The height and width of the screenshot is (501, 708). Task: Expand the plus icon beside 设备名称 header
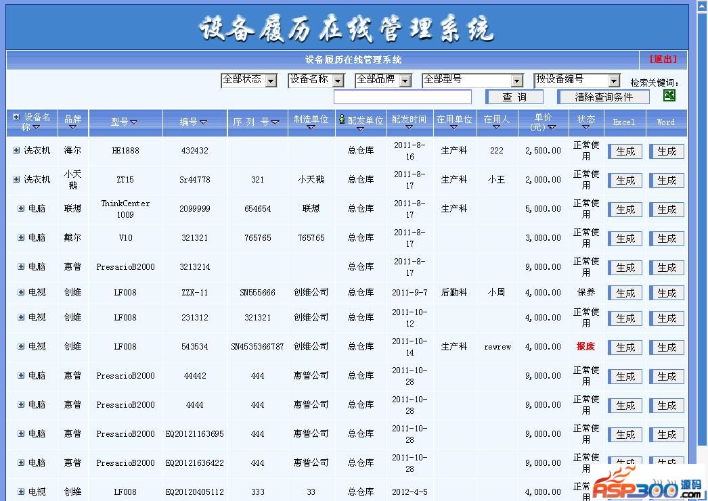coord(16,117)
